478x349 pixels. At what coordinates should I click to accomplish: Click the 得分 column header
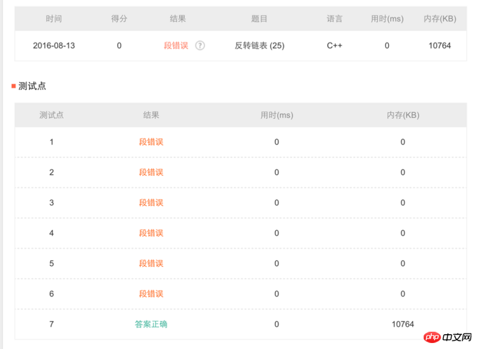click(119, 19)
